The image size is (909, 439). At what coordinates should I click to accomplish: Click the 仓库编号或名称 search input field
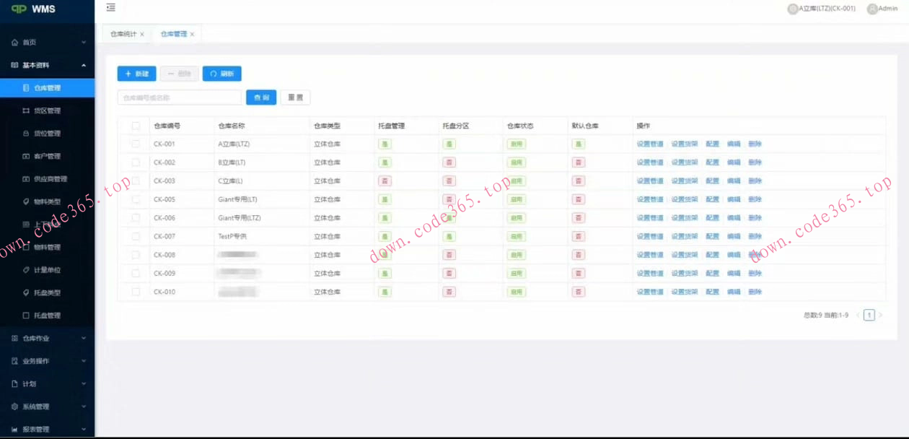179,97
